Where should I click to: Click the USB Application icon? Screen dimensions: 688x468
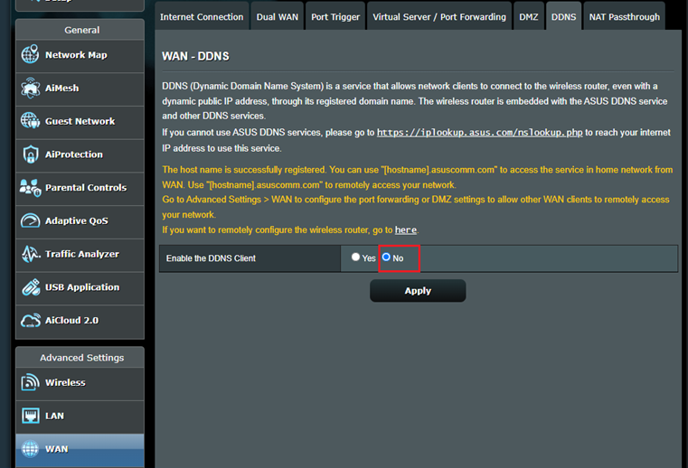(x=31, y=287)
